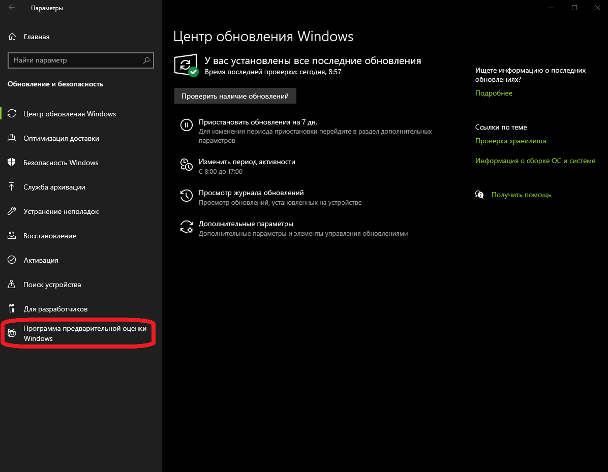
Task: Open Оптимизация доставки section
Action: click(62, 138)
